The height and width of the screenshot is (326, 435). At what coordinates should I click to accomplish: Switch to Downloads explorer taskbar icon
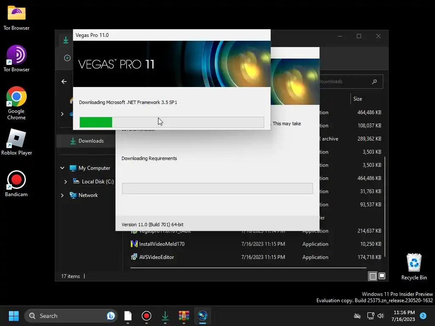(165, 316)
